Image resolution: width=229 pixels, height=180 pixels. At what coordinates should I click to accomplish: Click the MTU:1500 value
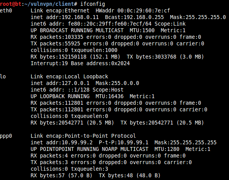click(x=142, y=30)
